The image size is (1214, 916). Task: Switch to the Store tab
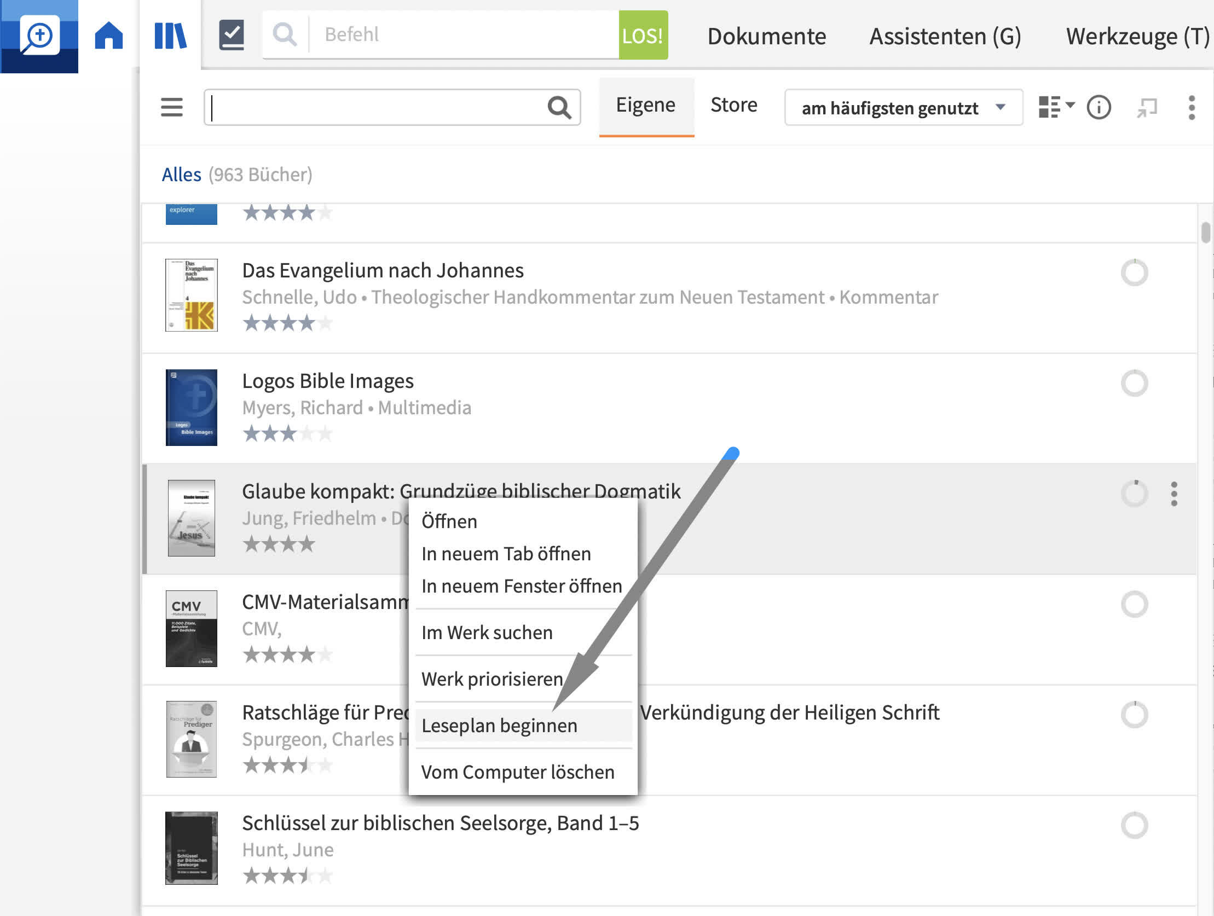734,105
